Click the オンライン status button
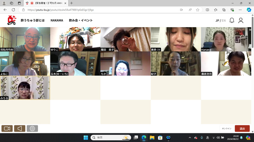The width and height of the screenshot is (254, 142). [227, 129]
